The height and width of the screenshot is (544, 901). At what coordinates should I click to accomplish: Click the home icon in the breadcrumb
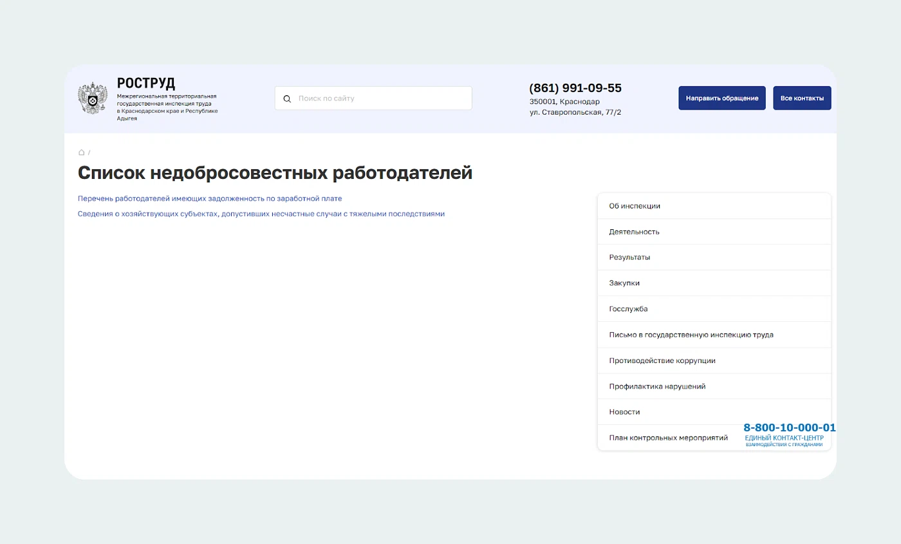pos(80,152)
